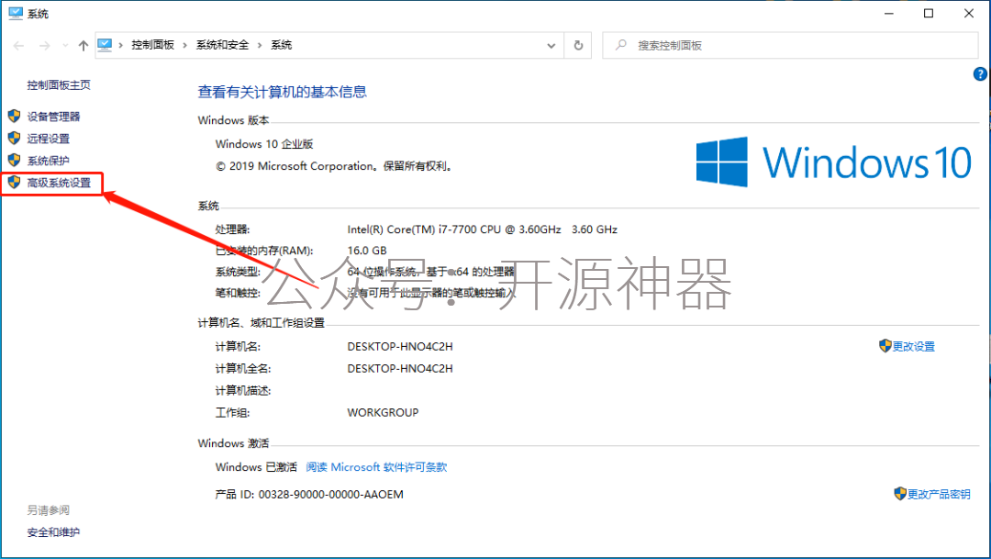Click the 查看有关计算机的基本信息 heading

coord(282,93)
